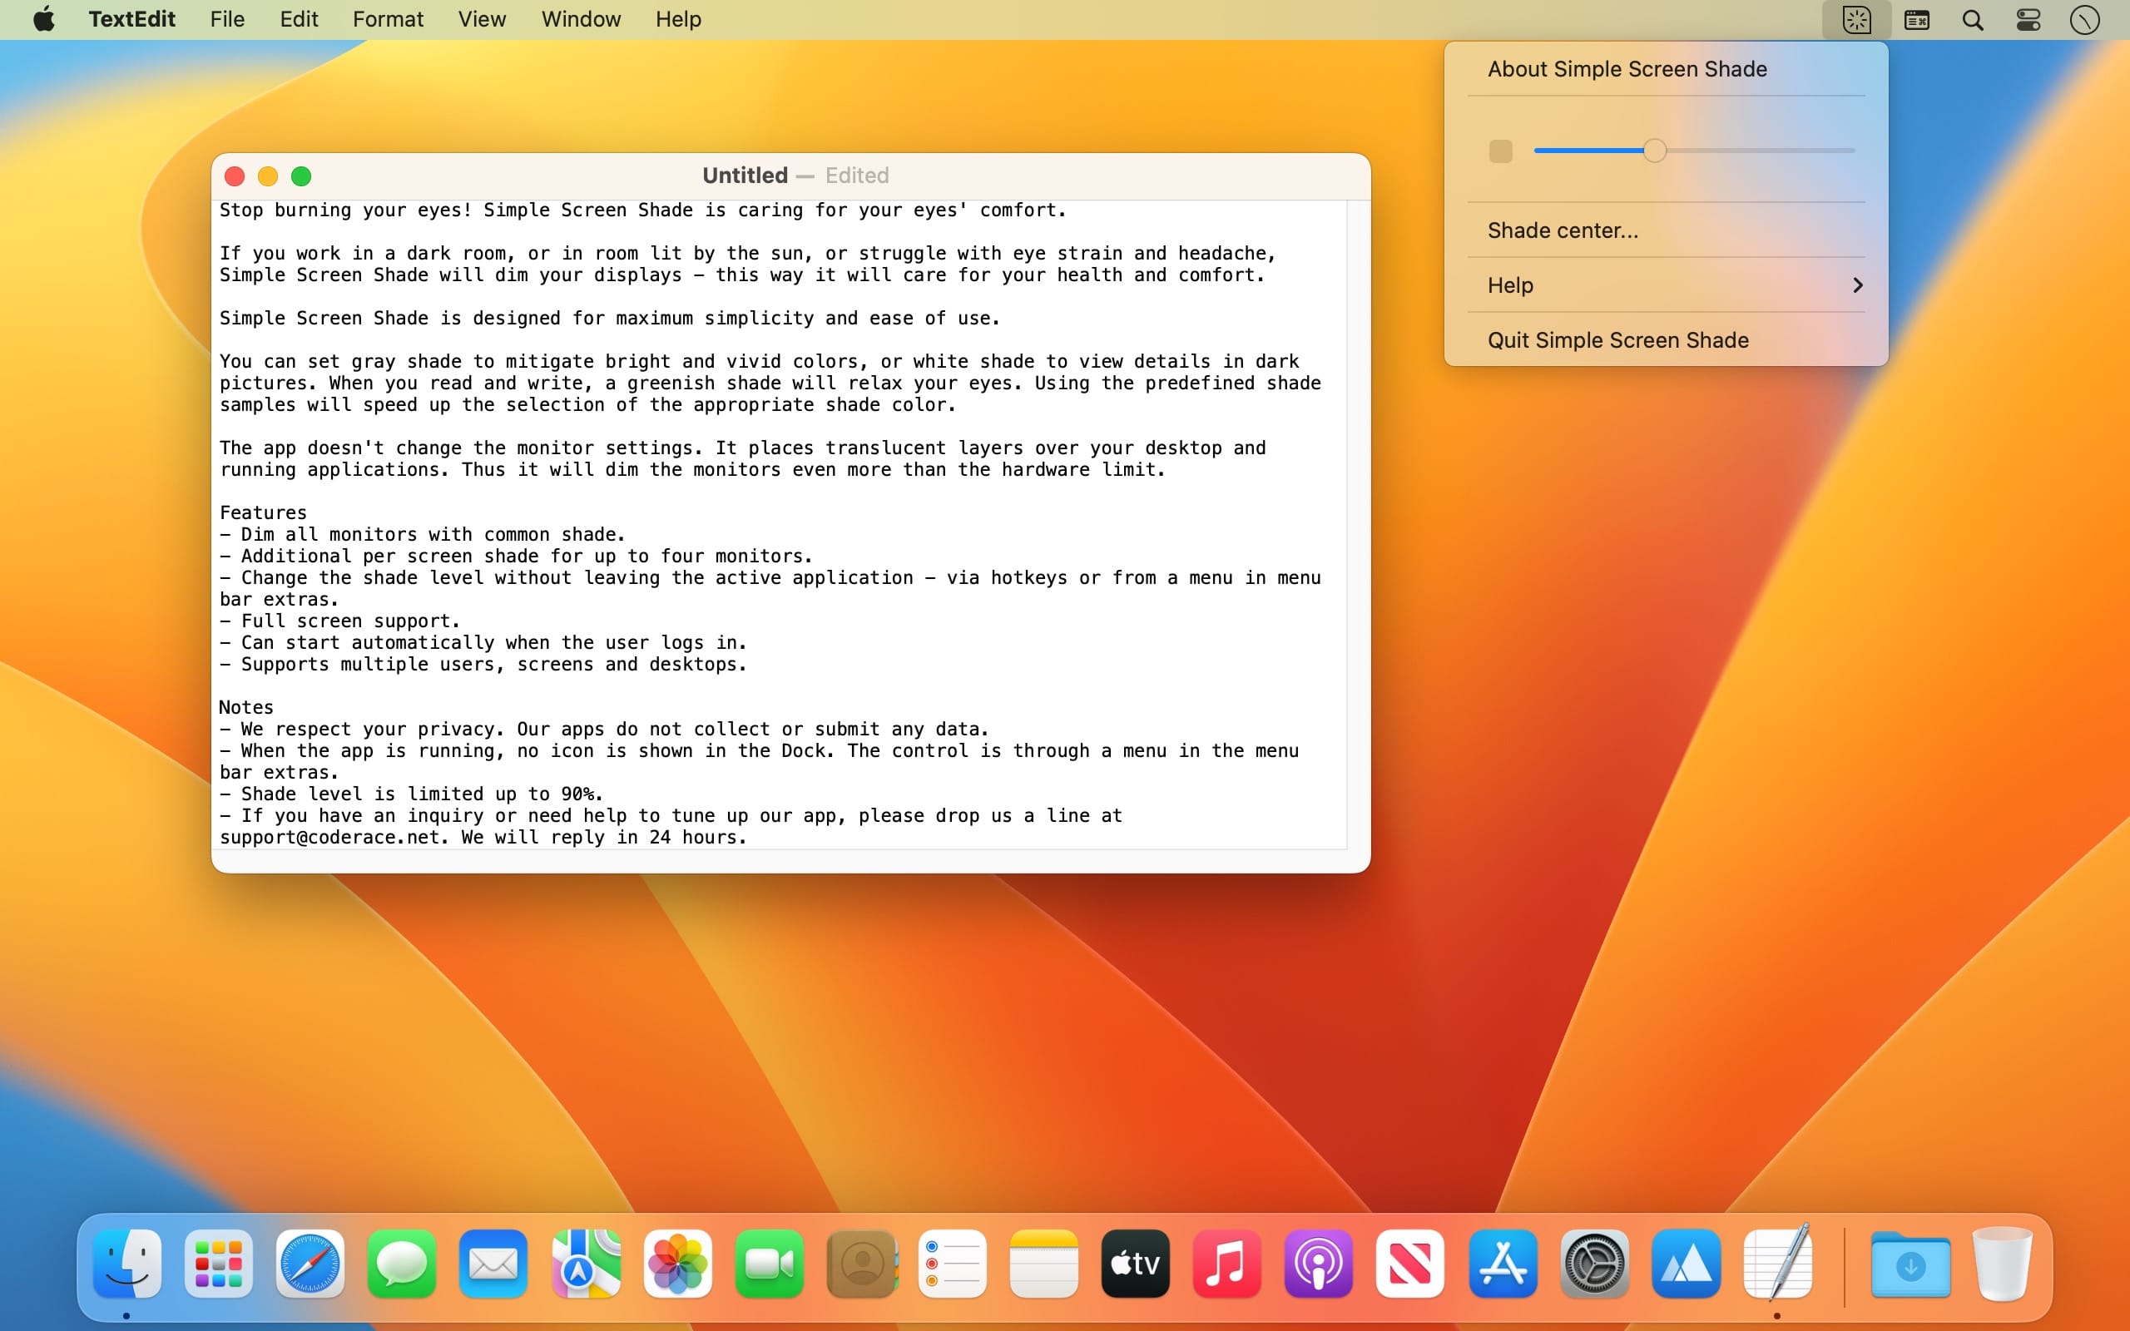Viewport: 2130px width, 1331px height.
Task: Open the File menu
Action: tap(227, 18)
